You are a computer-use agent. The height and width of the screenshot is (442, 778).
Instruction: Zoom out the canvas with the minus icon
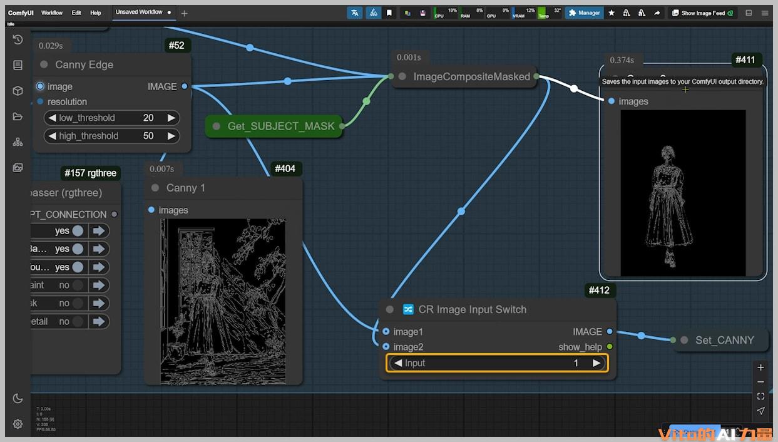(x=760, y=382)
